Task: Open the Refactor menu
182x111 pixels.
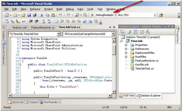Action: 35,9
